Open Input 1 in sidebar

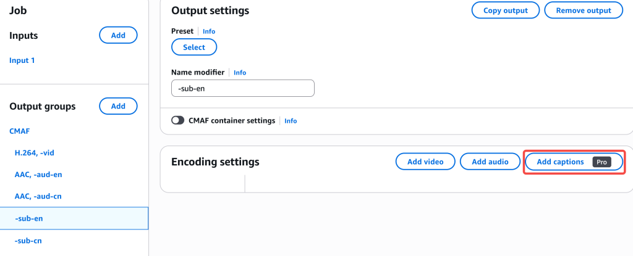(x=22, y=60)
